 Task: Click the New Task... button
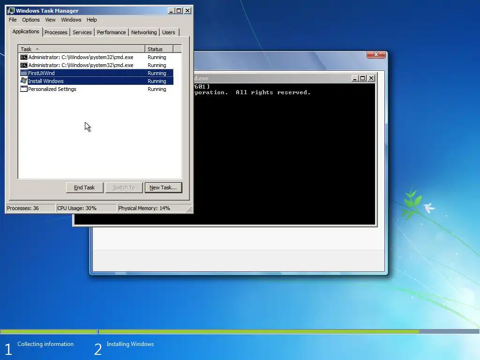(163, 187)
